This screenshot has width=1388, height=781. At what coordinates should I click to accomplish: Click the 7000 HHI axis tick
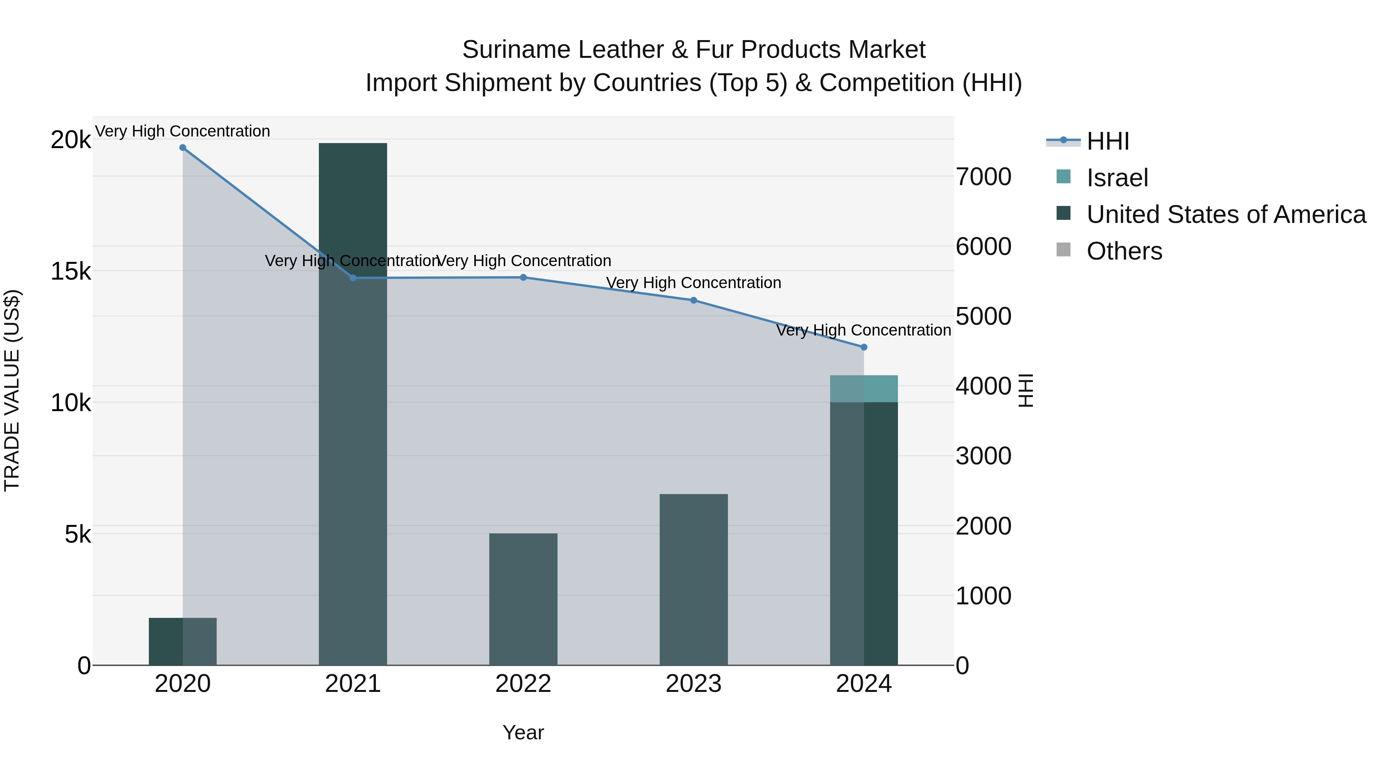983,177
